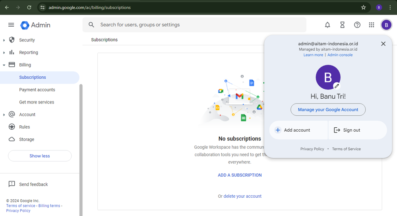Open Privacy Policy in account popup
The width and height of the screenshot is (397, 216).
pyautogui.click(x=312, y=149)
